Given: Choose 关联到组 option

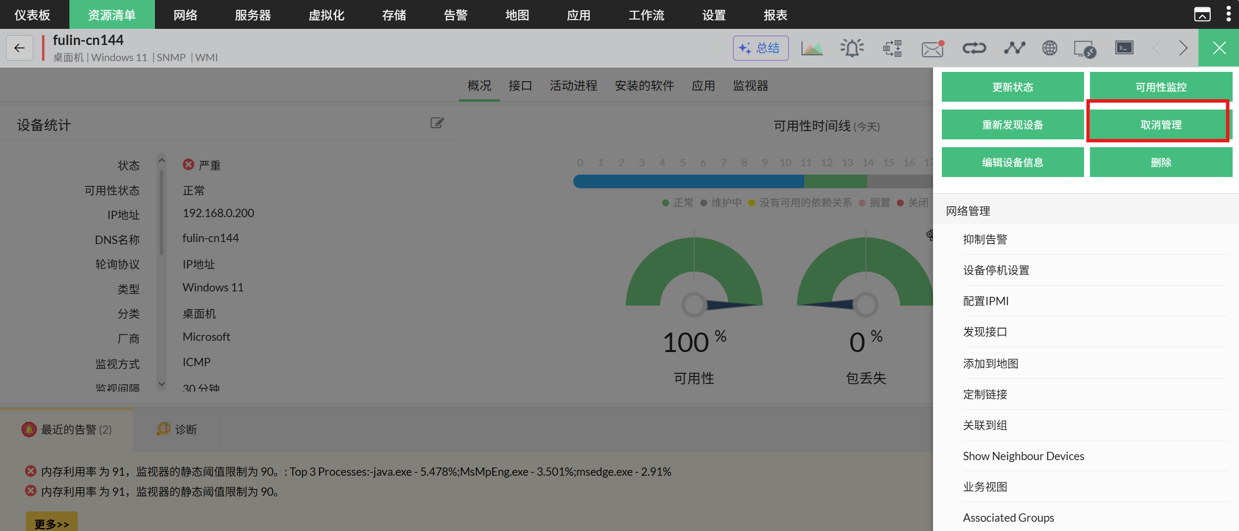Looking at the screenshot, I should [x=1095, y=425].
